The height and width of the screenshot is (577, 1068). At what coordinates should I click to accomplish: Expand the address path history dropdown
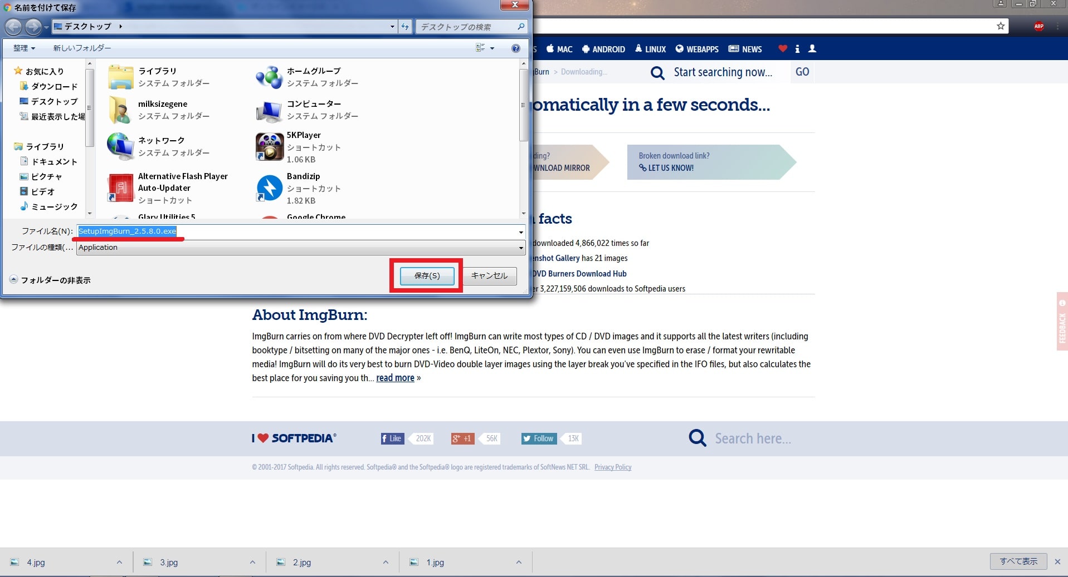point(392,27)
